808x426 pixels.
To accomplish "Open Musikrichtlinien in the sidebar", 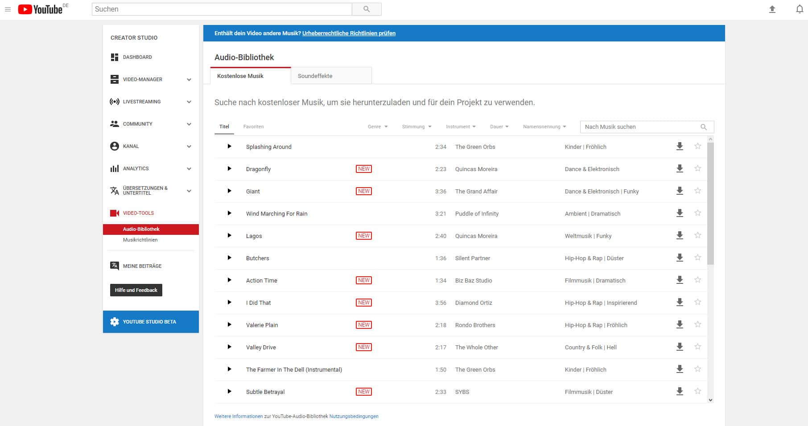I will (140, 240).
